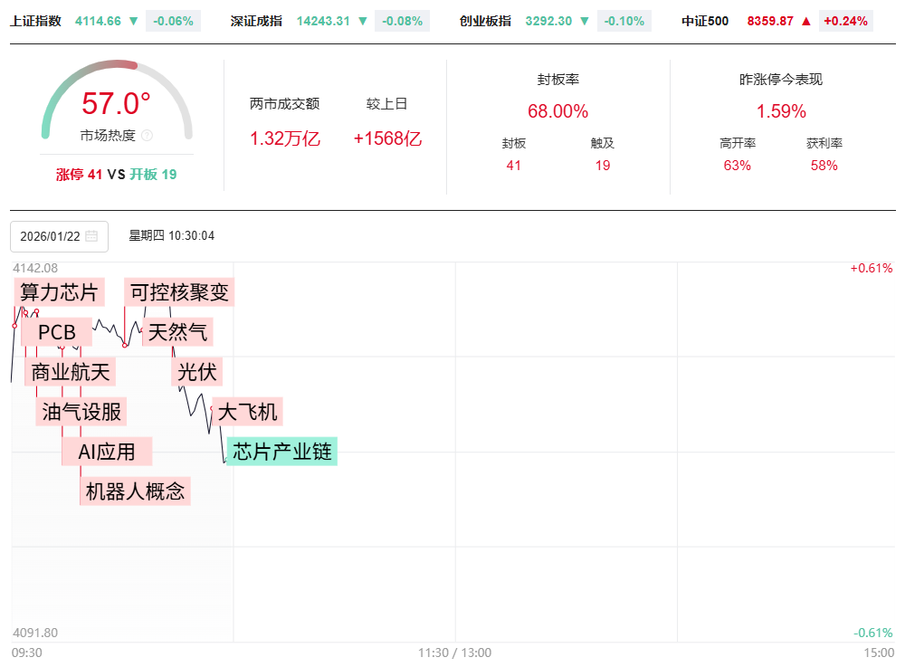Open the 2026/01/22 date picker
Image resolution: width=905 pixels, height=667 pixels.
[51, 236]
